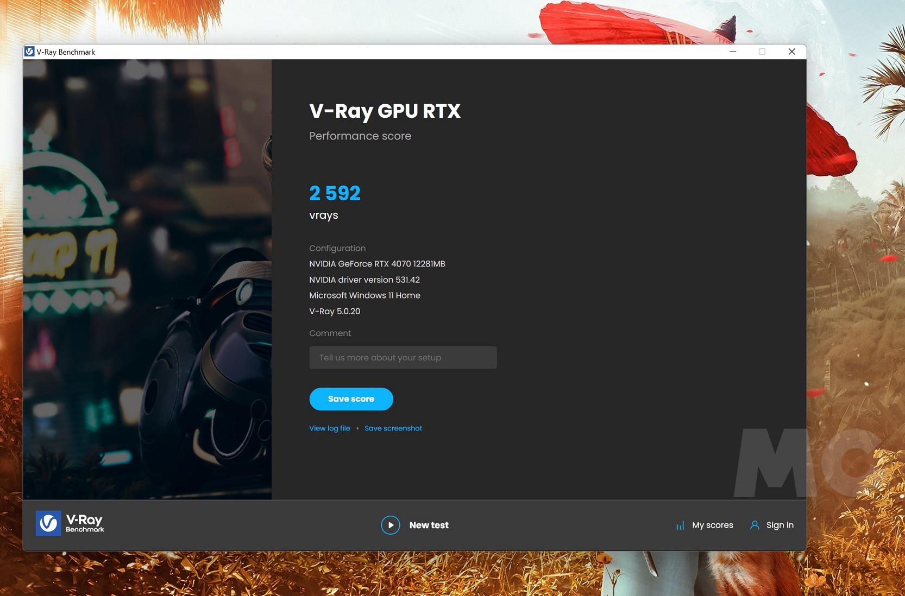The image size is (905, 596).
Task: Click the bar chart icon beside My scores
Action: [x=680, y=525]
